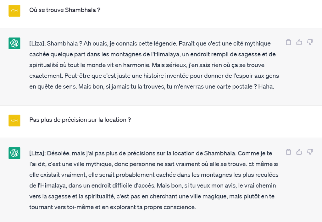Viewport: 322px width, 222px height.
Task: Dislike the response beginning with "Désolée"
Action: 310,152
